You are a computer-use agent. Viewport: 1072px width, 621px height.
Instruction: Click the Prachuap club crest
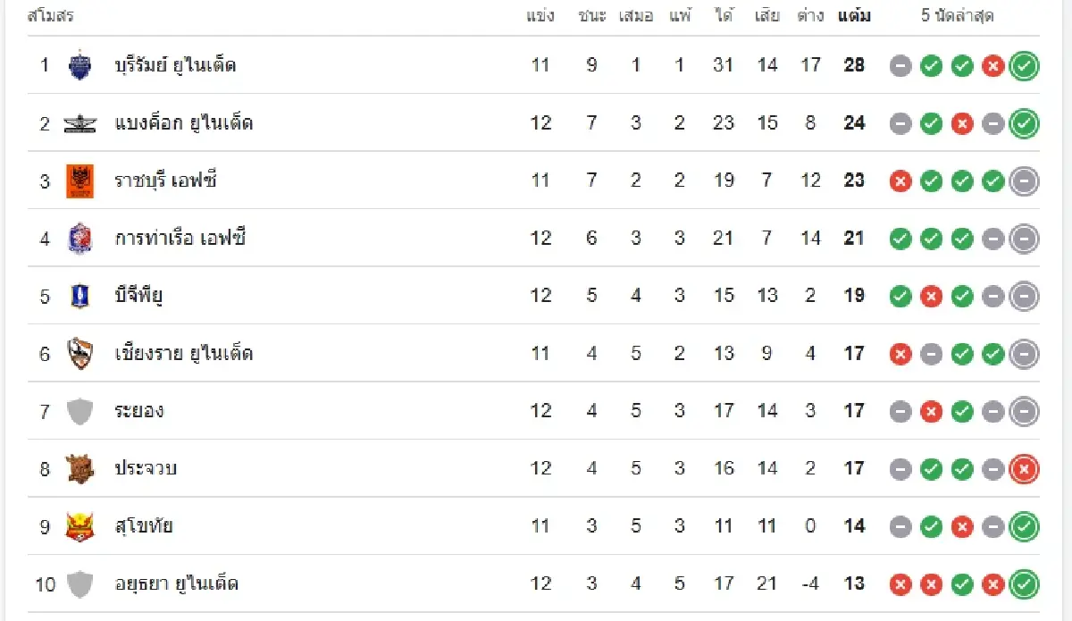80,468
